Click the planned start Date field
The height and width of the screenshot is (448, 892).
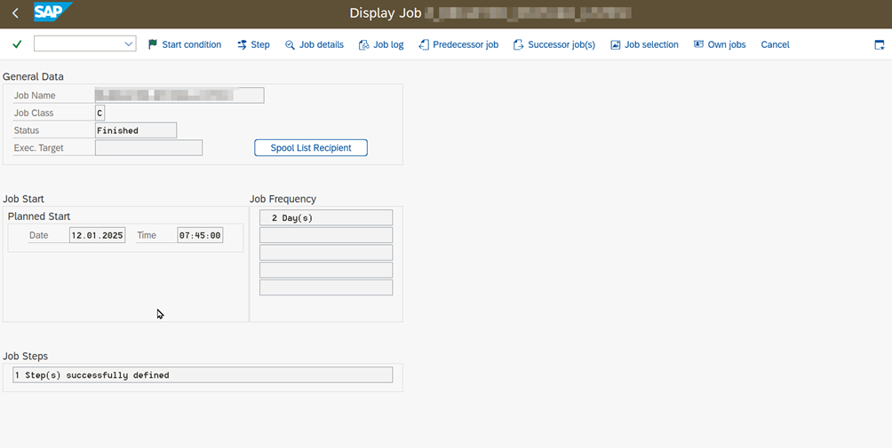(x=98, y=235)
